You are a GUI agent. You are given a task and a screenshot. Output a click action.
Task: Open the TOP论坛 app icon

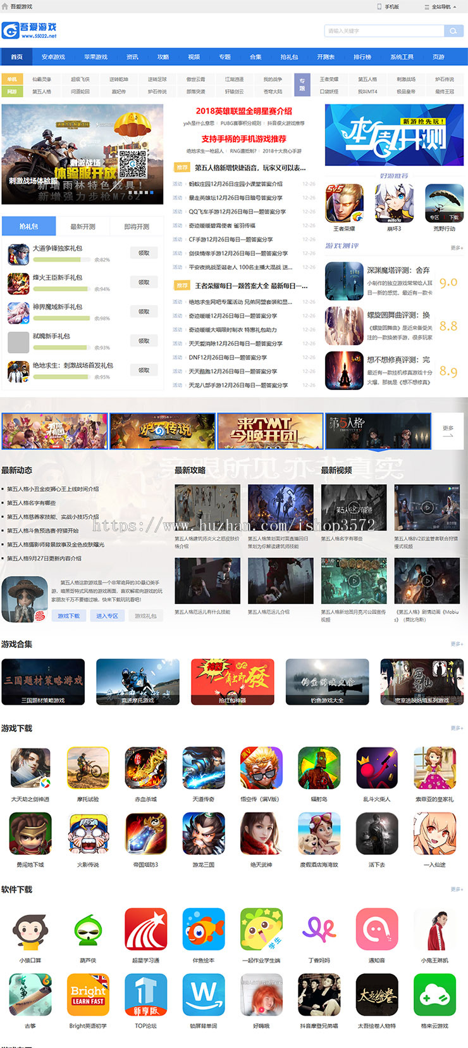[146, 995]
